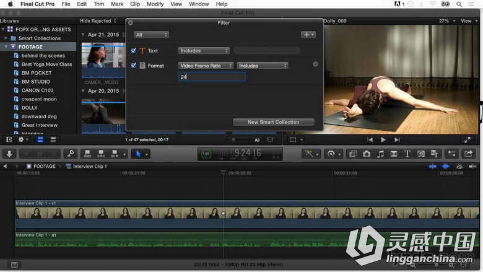The image size is (483, 272).
Task: Click the New Smart Collection button
Action: point(274,122)
